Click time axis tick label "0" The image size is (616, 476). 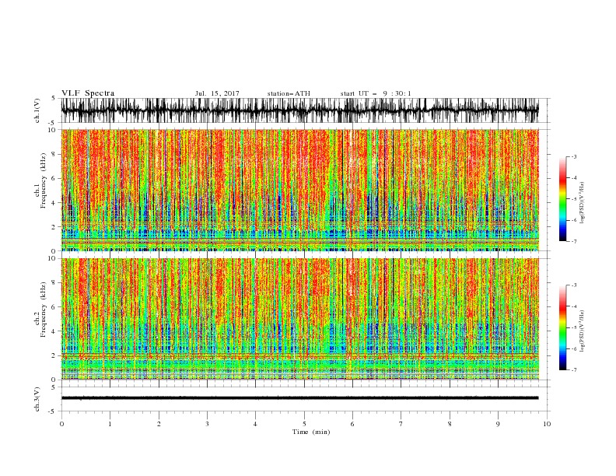61,424
